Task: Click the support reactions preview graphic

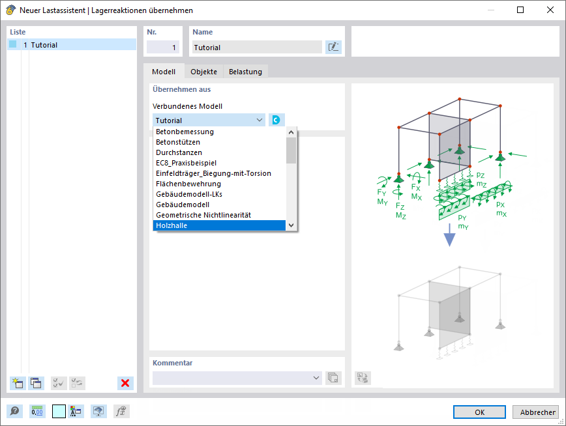Action: tap(453, 235)
